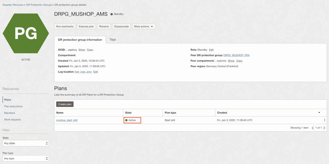The width and height of the screenshot is (329, 164).
Task: Sort by Created column arrow
Action: click(x=319, y=113)
